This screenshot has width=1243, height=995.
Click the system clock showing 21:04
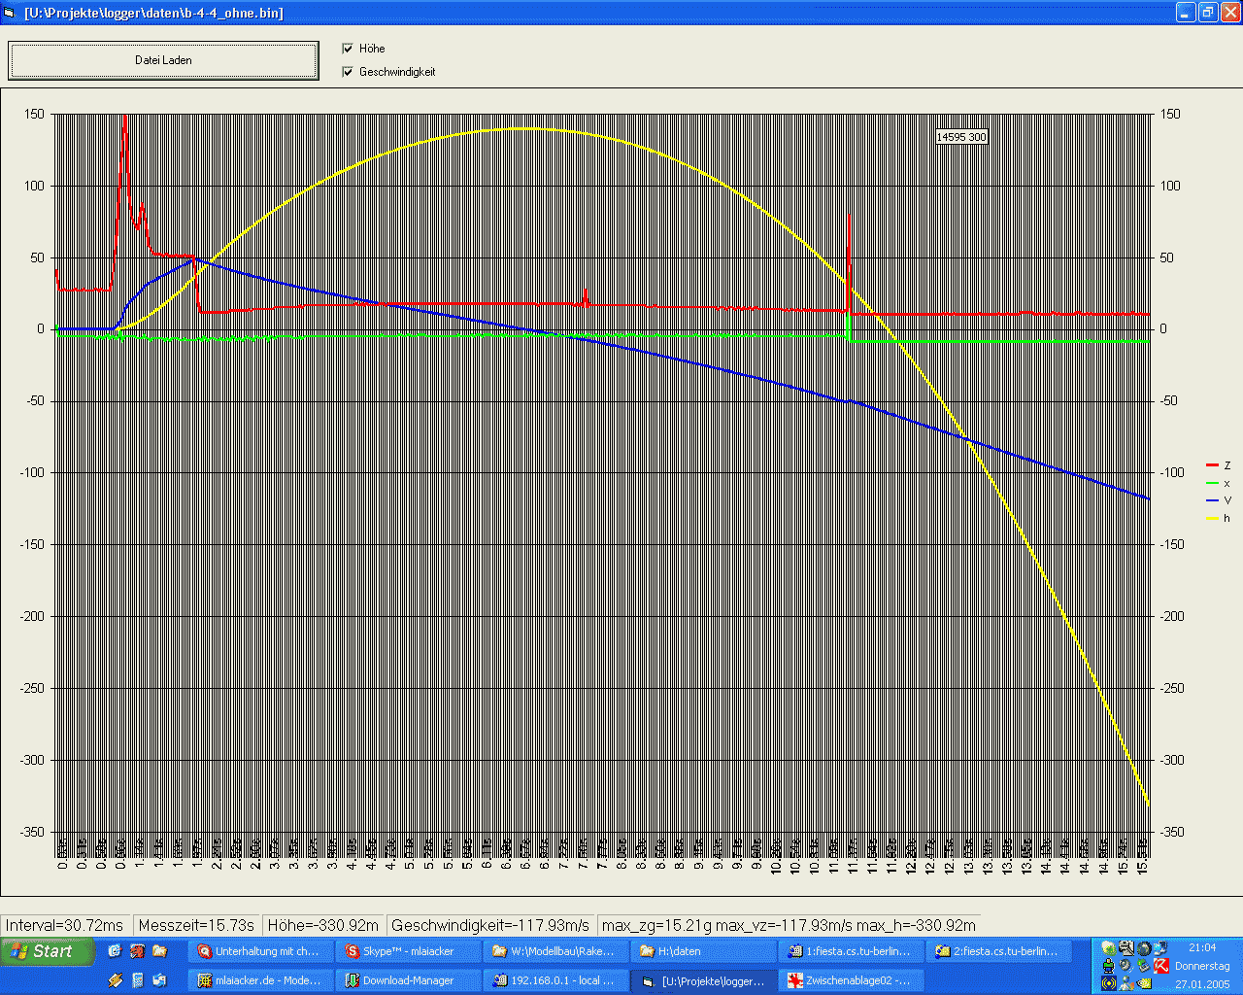pos(1201,948)
